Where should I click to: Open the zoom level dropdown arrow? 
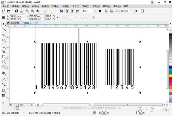pos(95,11)
